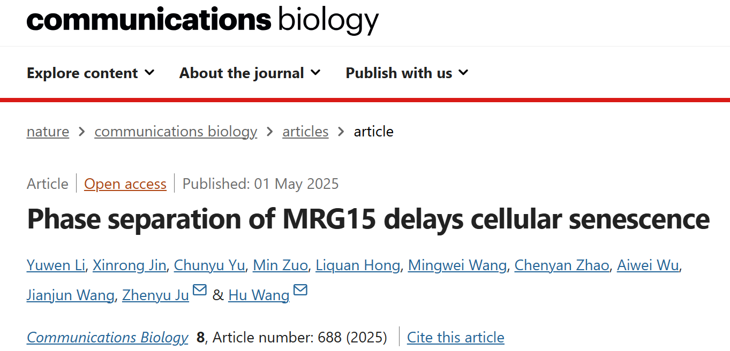Open author Chenyan Zhao's details
Image resolution: width=730 pixels, height=351 pixels.
point(562,265)
